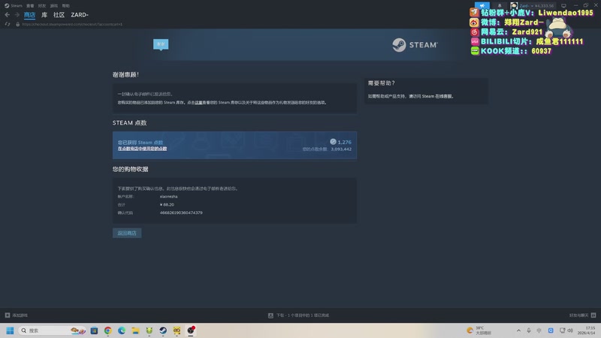601x338 pixels.
Task: Click the microphone tray icon
Action: point(529,330)
